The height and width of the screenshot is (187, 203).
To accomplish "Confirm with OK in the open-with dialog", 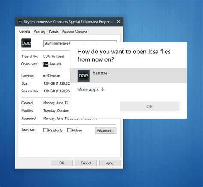I will click(x=150, y=107).
